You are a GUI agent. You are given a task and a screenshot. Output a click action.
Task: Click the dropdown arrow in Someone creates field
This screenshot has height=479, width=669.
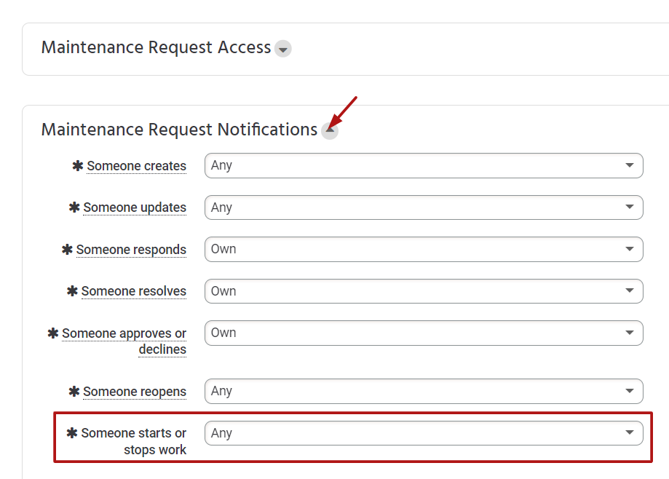coord(629,165)
